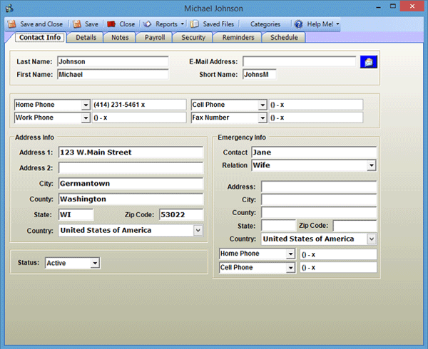Viewport: 428px width, 349px height.
Task: Click the Emergency Info Zip Code field
Action: tap(355, 226)
